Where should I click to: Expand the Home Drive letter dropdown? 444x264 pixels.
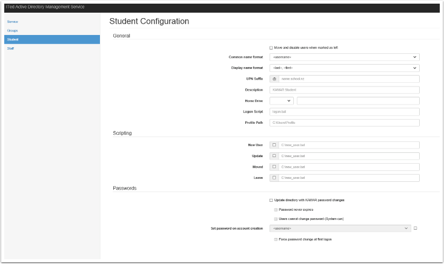(281, 101)
